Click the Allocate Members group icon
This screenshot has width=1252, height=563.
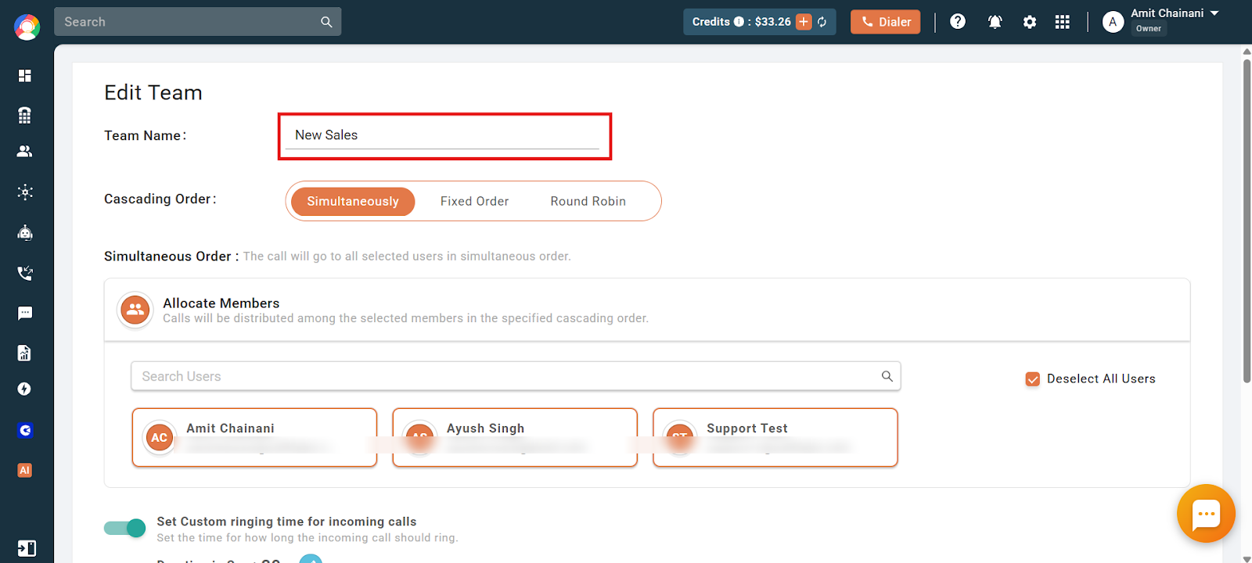click(x=135, y=310)
